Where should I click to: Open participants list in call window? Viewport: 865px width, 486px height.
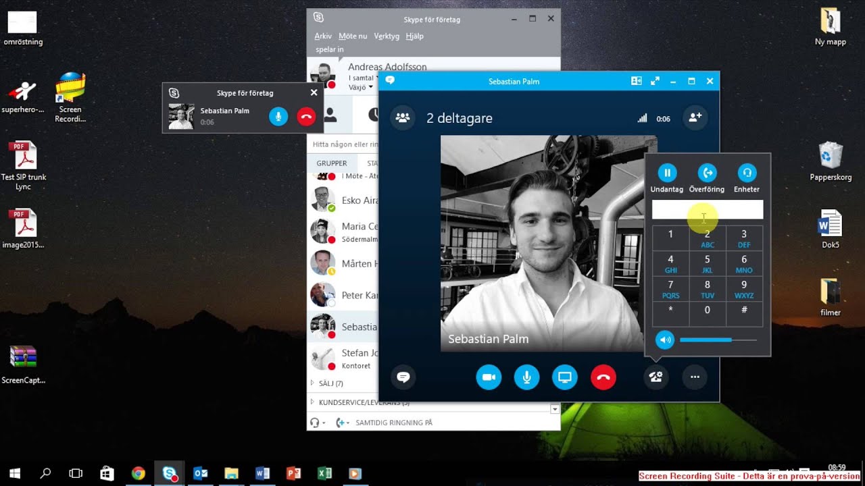[403, 117]
